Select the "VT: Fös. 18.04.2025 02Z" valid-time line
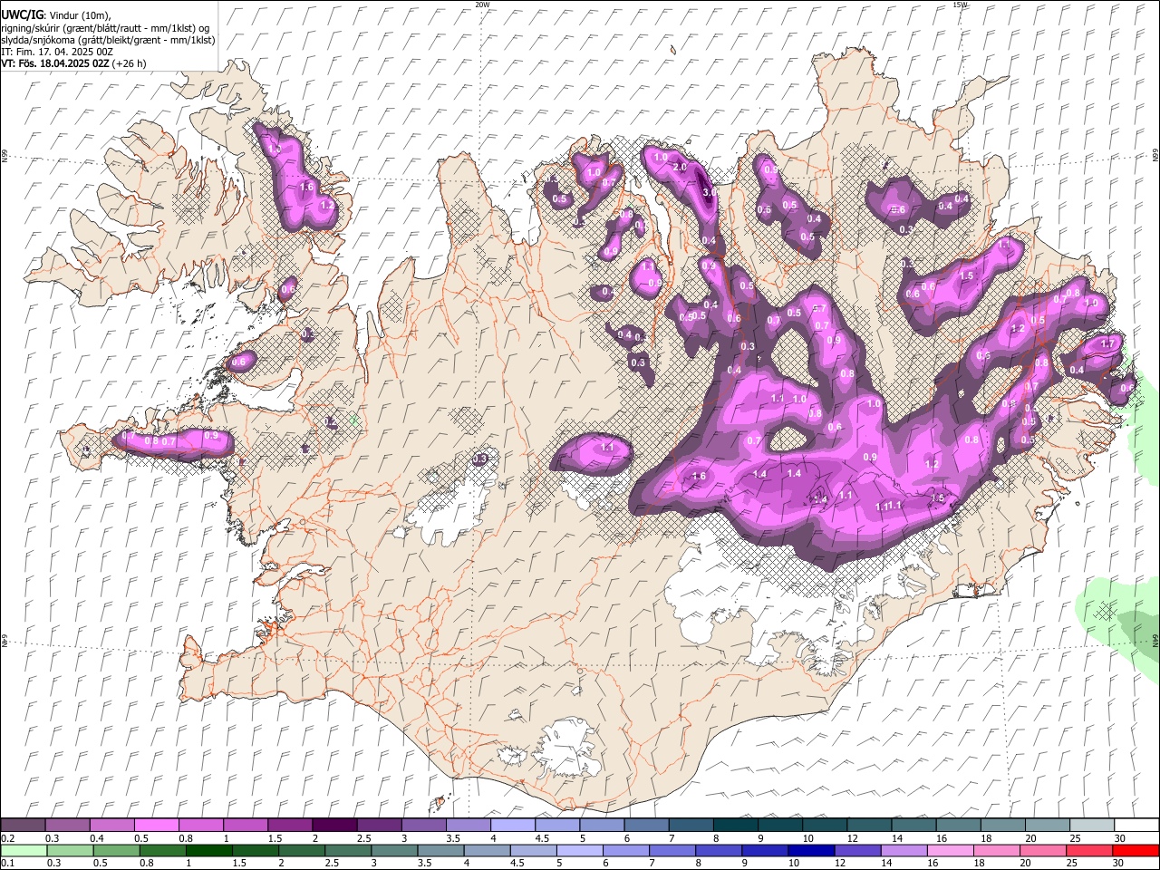 [55, 63]
